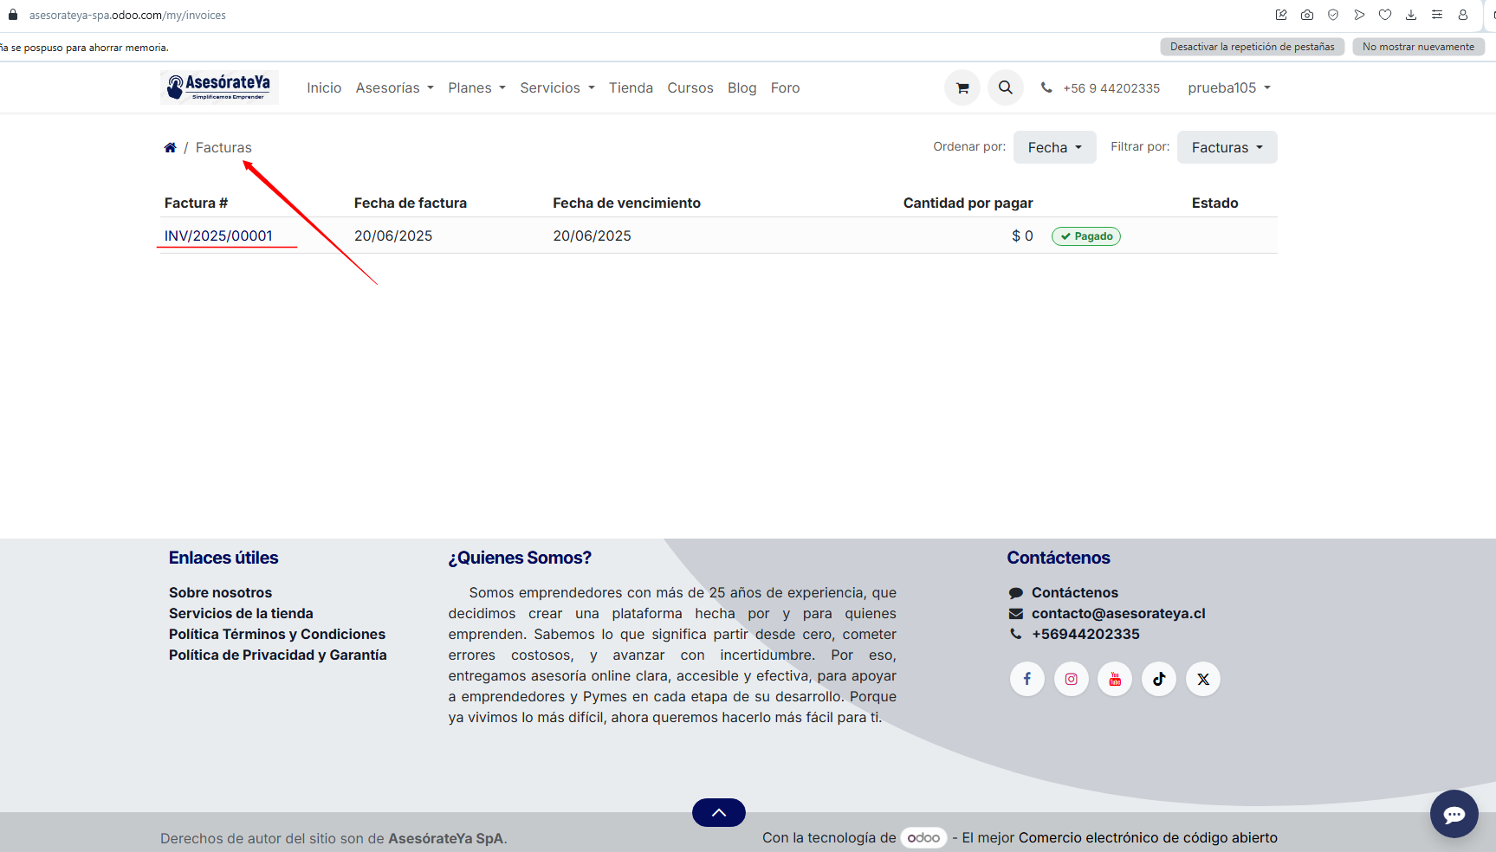Open the Facebook social icon
This screenshot has height=852, width=1496.
point(1026,679)
